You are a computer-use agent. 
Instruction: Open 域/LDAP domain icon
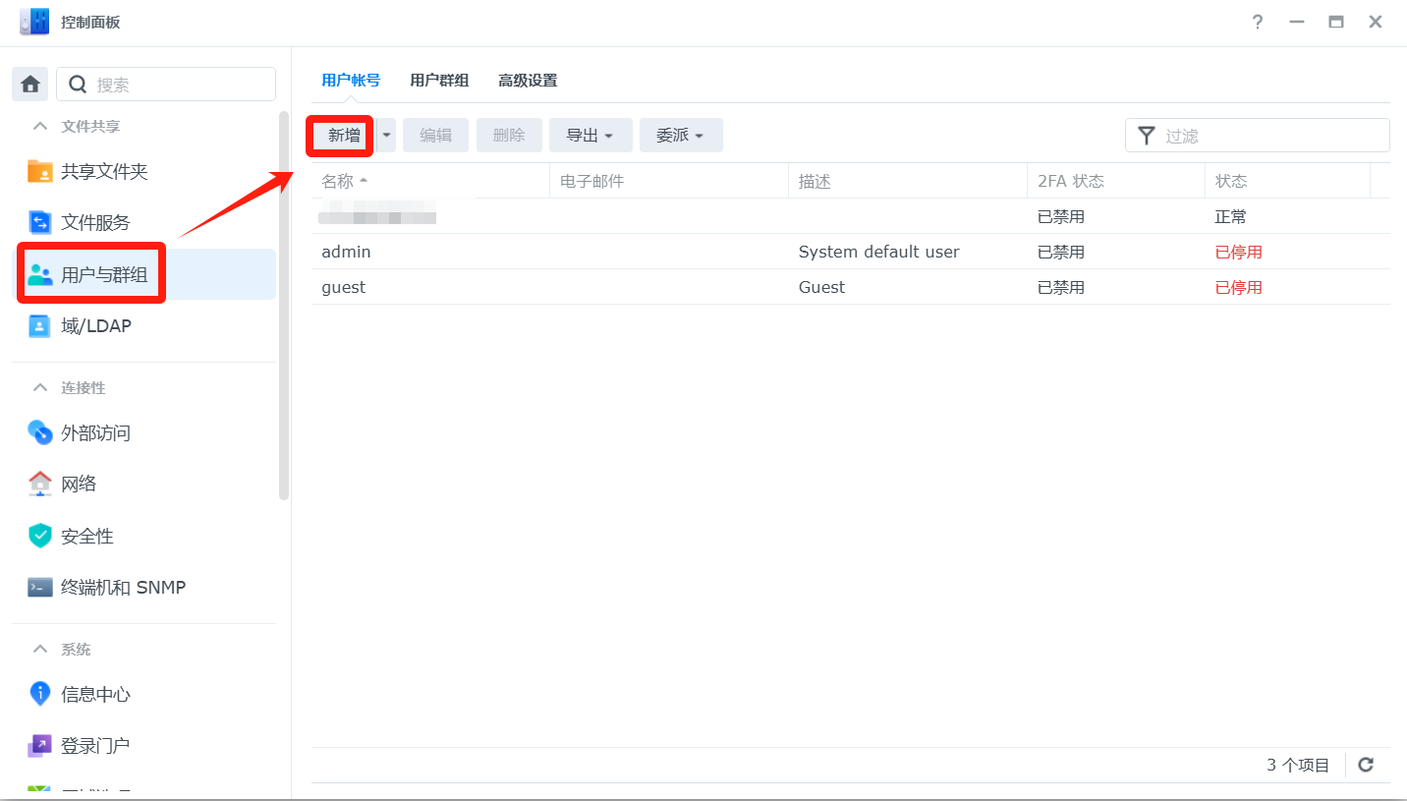(40, 326)
